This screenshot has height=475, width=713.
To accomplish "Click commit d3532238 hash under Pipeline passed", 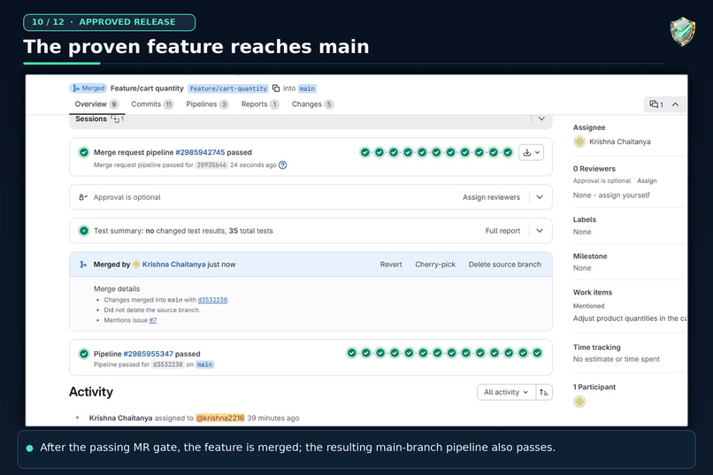I will tap(168, 364).
